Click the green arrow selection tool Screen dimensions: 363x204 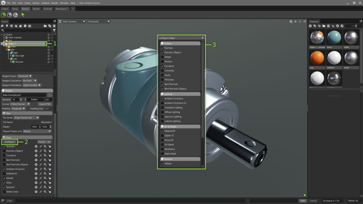click(x=23, y=15)
